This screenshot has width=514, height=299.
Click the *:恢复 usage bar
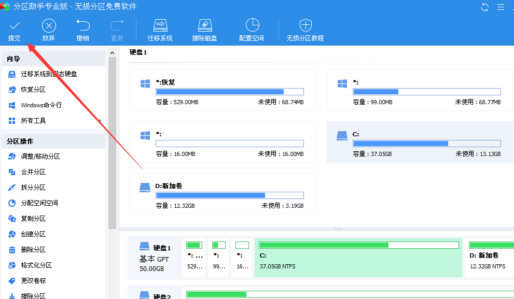(229, 92)
